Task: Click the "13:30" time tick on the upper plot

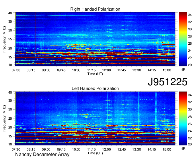Action: [x=136, y=70]
